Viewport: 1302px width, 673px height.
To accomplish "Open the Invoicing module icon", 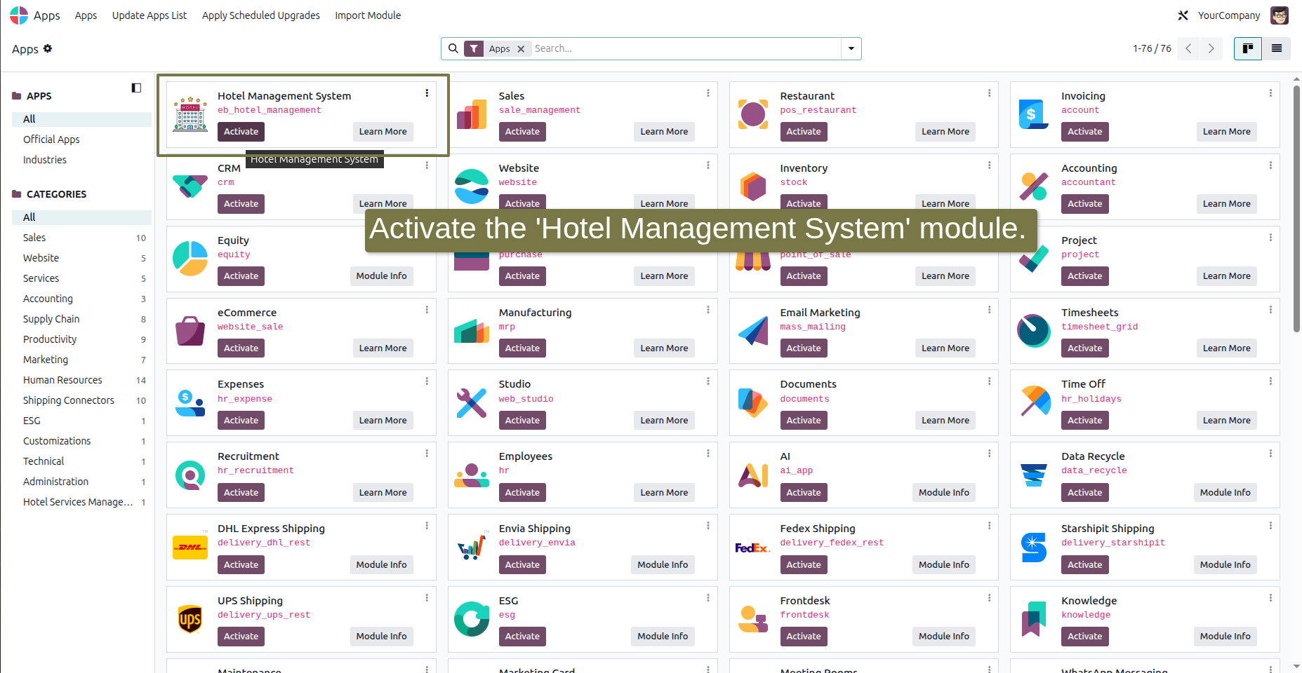I will [x=1034, y=114].
